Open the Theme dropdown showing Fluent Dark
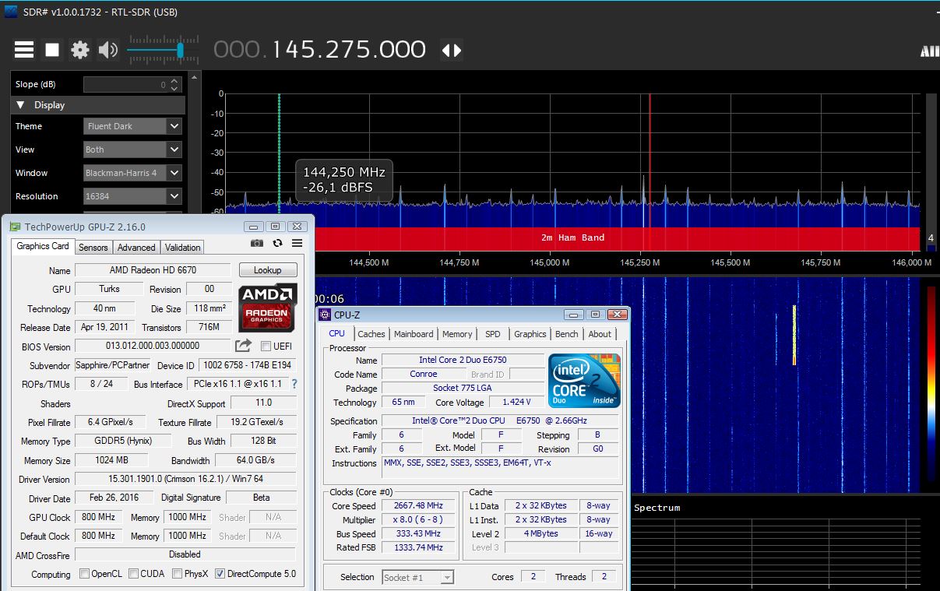 (x=133, y=126)
